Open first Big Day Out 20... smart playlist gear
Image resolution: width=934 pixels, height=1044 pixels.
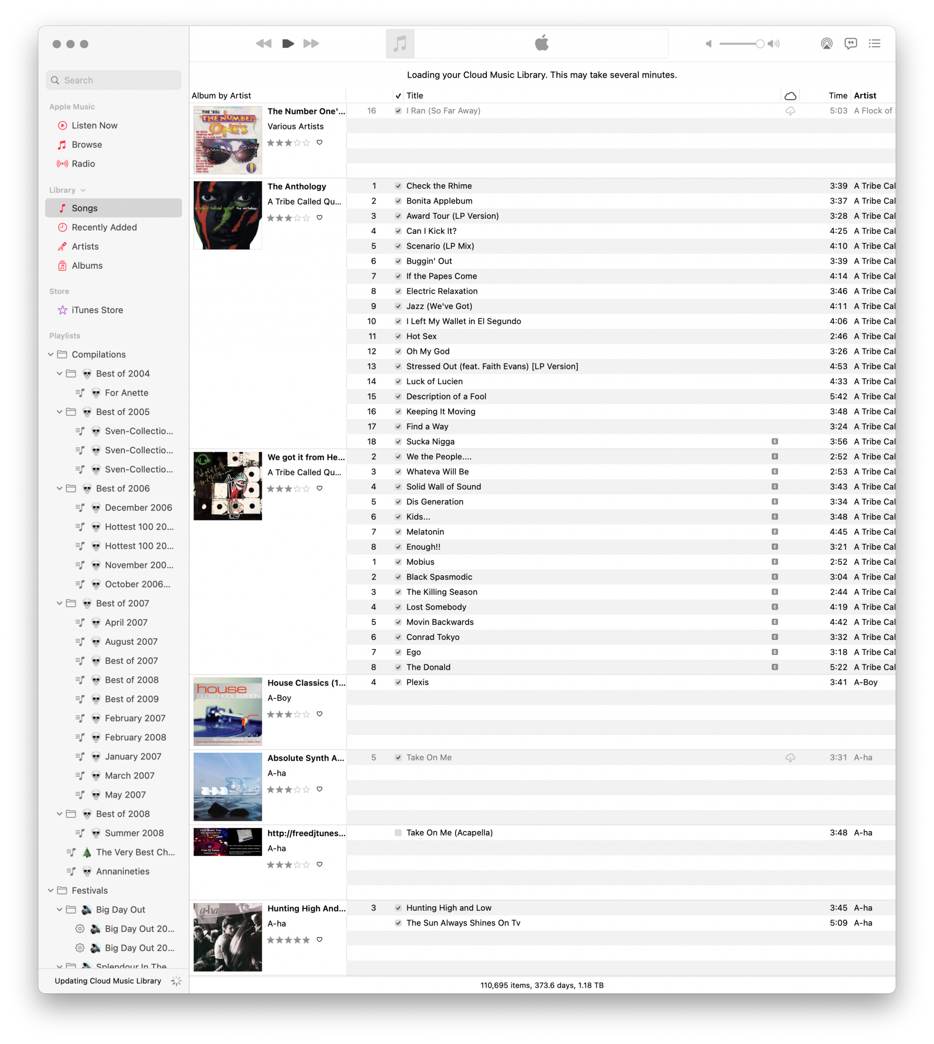click(x=80, y=929)
